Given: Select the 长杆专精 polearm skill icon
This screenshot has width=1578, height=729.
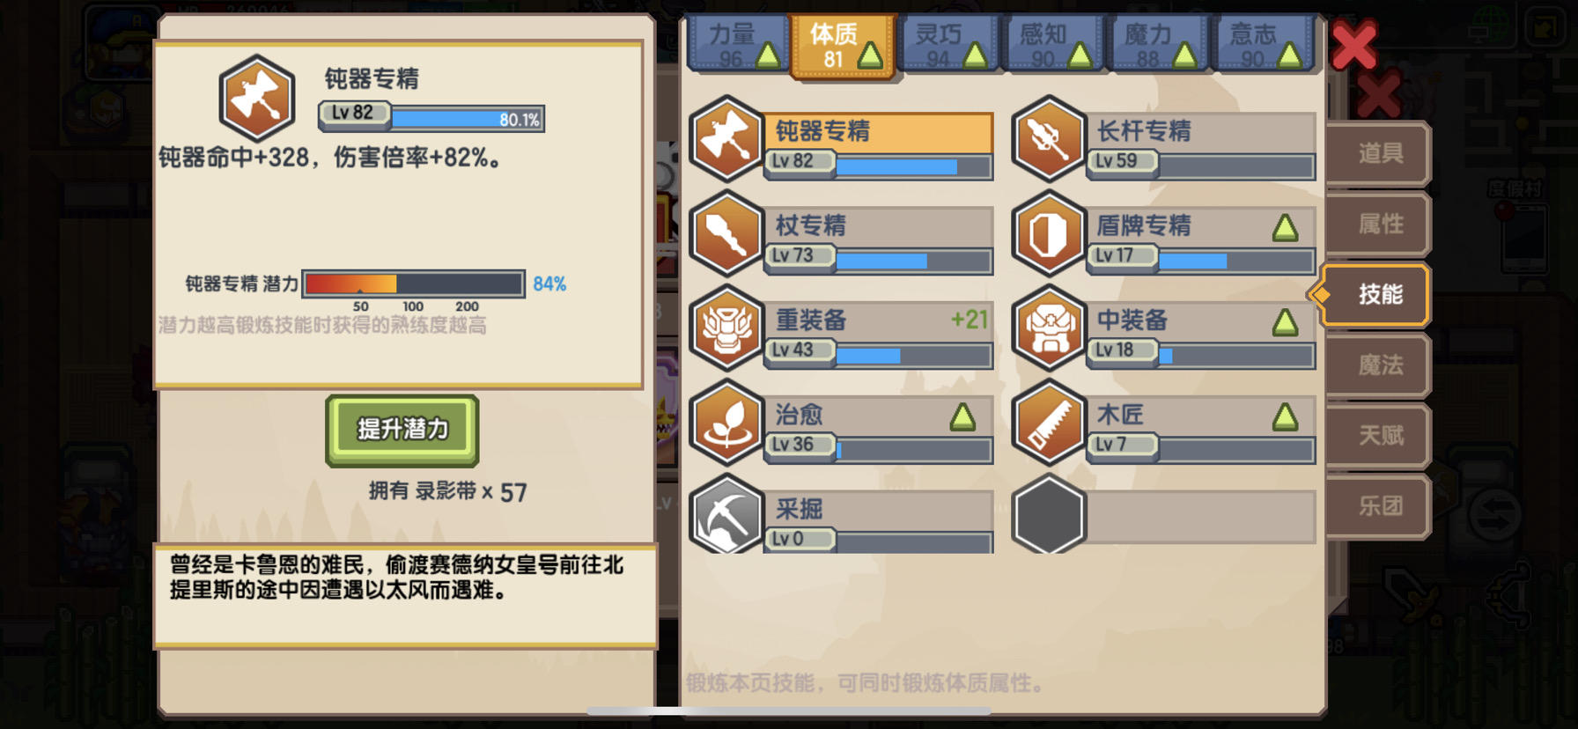Looking at the screenshot, I should tap(1048, 139).
